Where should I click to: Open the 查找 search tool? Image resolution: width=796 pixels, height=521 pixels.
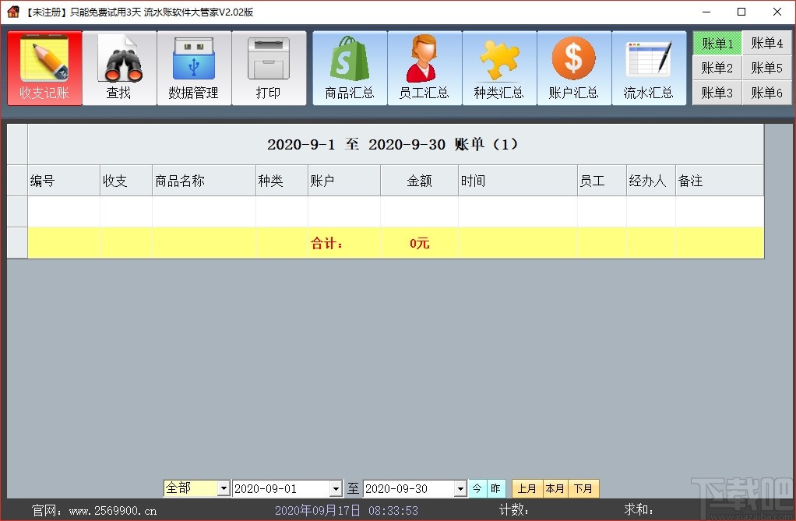point(119,67)
